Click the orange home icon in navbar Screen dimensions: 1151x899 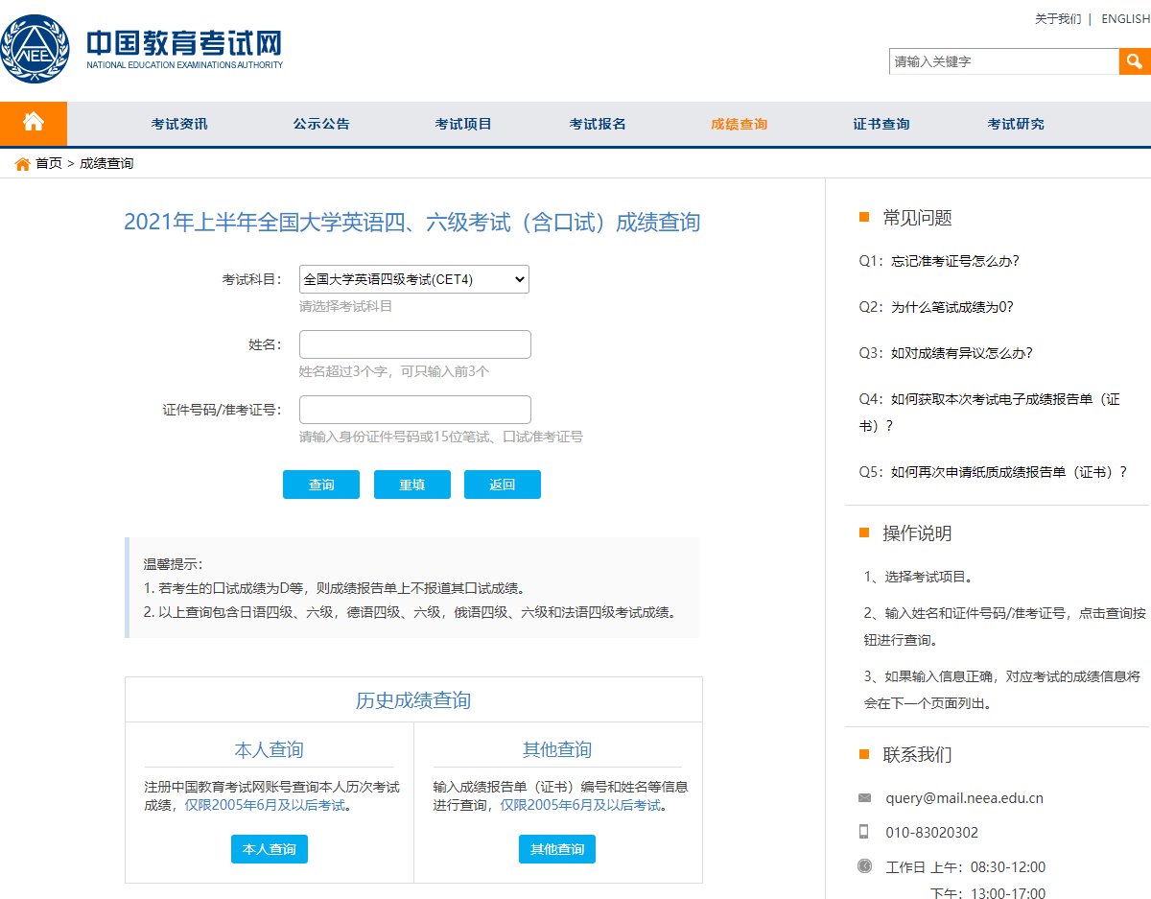[34, 123]
